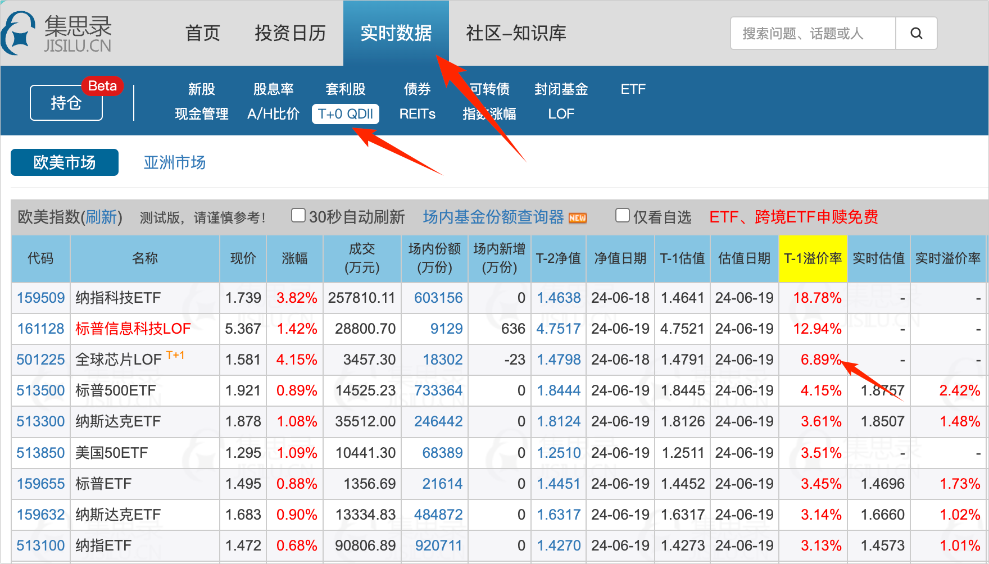Click the 欧美市场 tab button
The width and height of the screenshot is (989, 564).
(x=65, y=162)
